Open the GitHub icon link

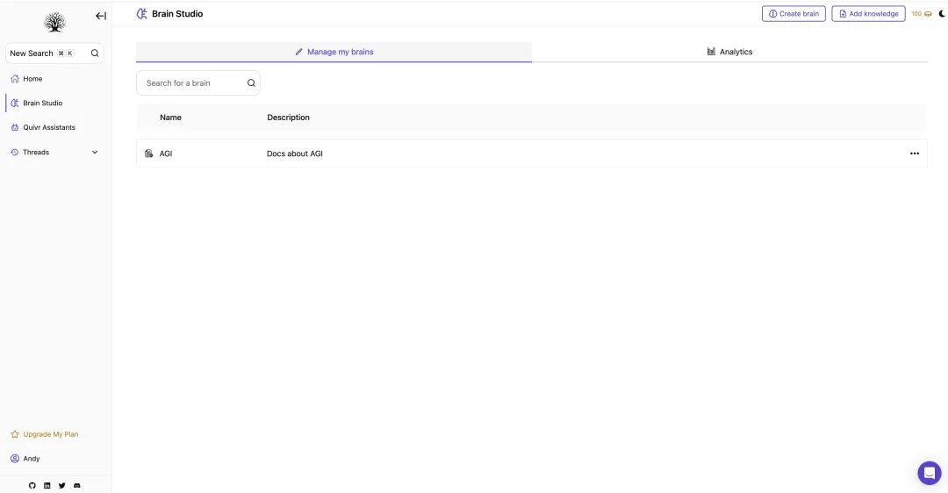tap(32, 486)
